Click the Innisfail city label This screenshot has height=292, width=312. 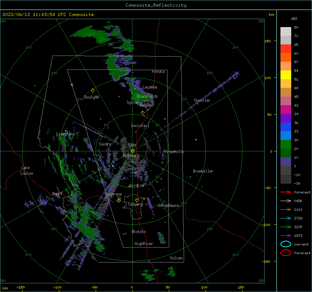coord(140,126)
